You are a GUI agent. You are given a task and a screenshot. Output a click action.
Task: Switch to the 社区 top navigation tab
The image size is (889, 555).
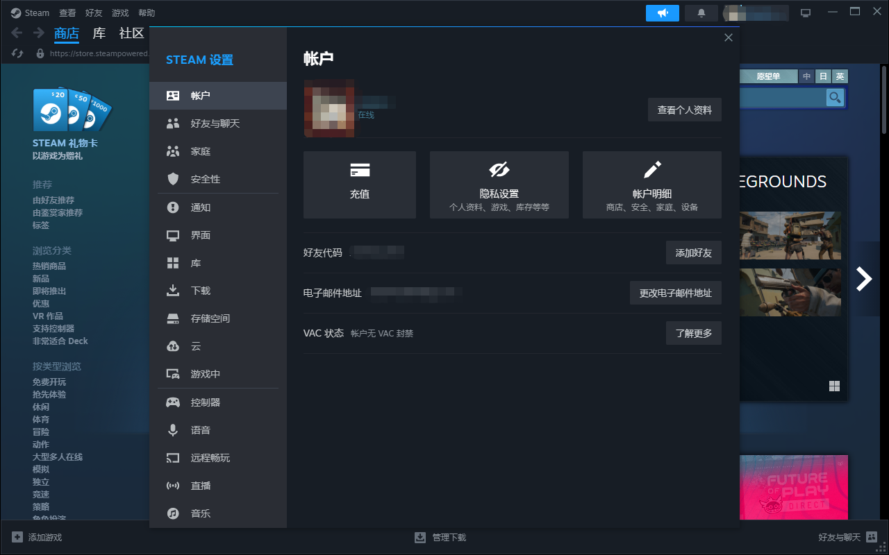(131, 33)
